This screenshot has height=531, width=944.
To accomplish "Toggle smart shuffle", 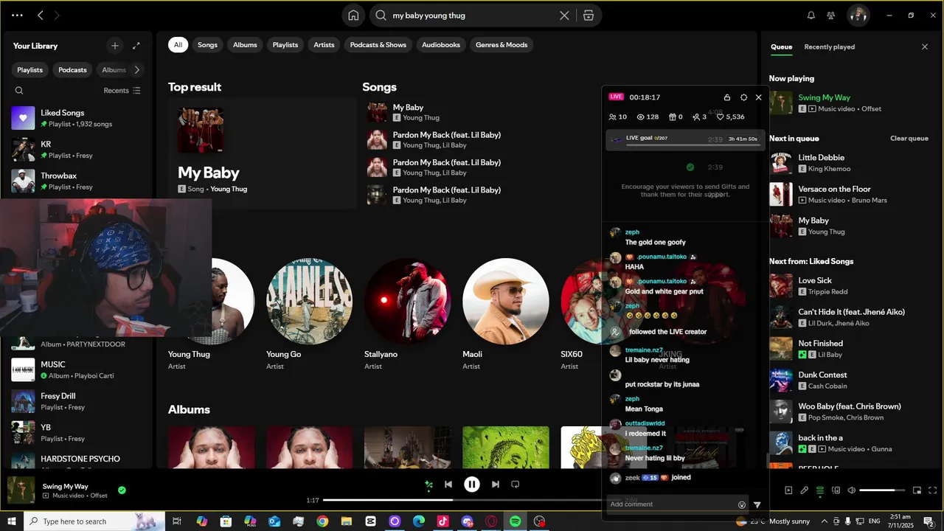I will [428, 485].
